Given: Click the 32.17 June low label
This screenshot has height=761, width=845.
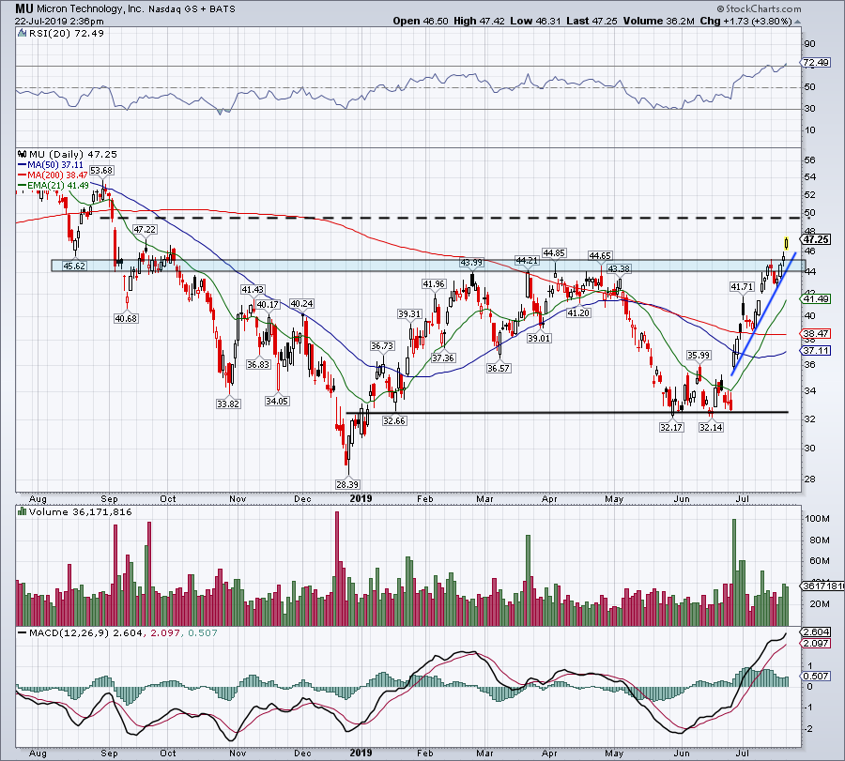Looking at the screenshot, I should coord(671,428).
